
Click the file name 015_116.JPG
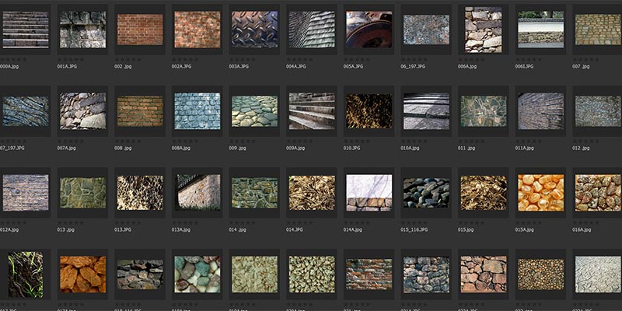(x=414, y=229)
